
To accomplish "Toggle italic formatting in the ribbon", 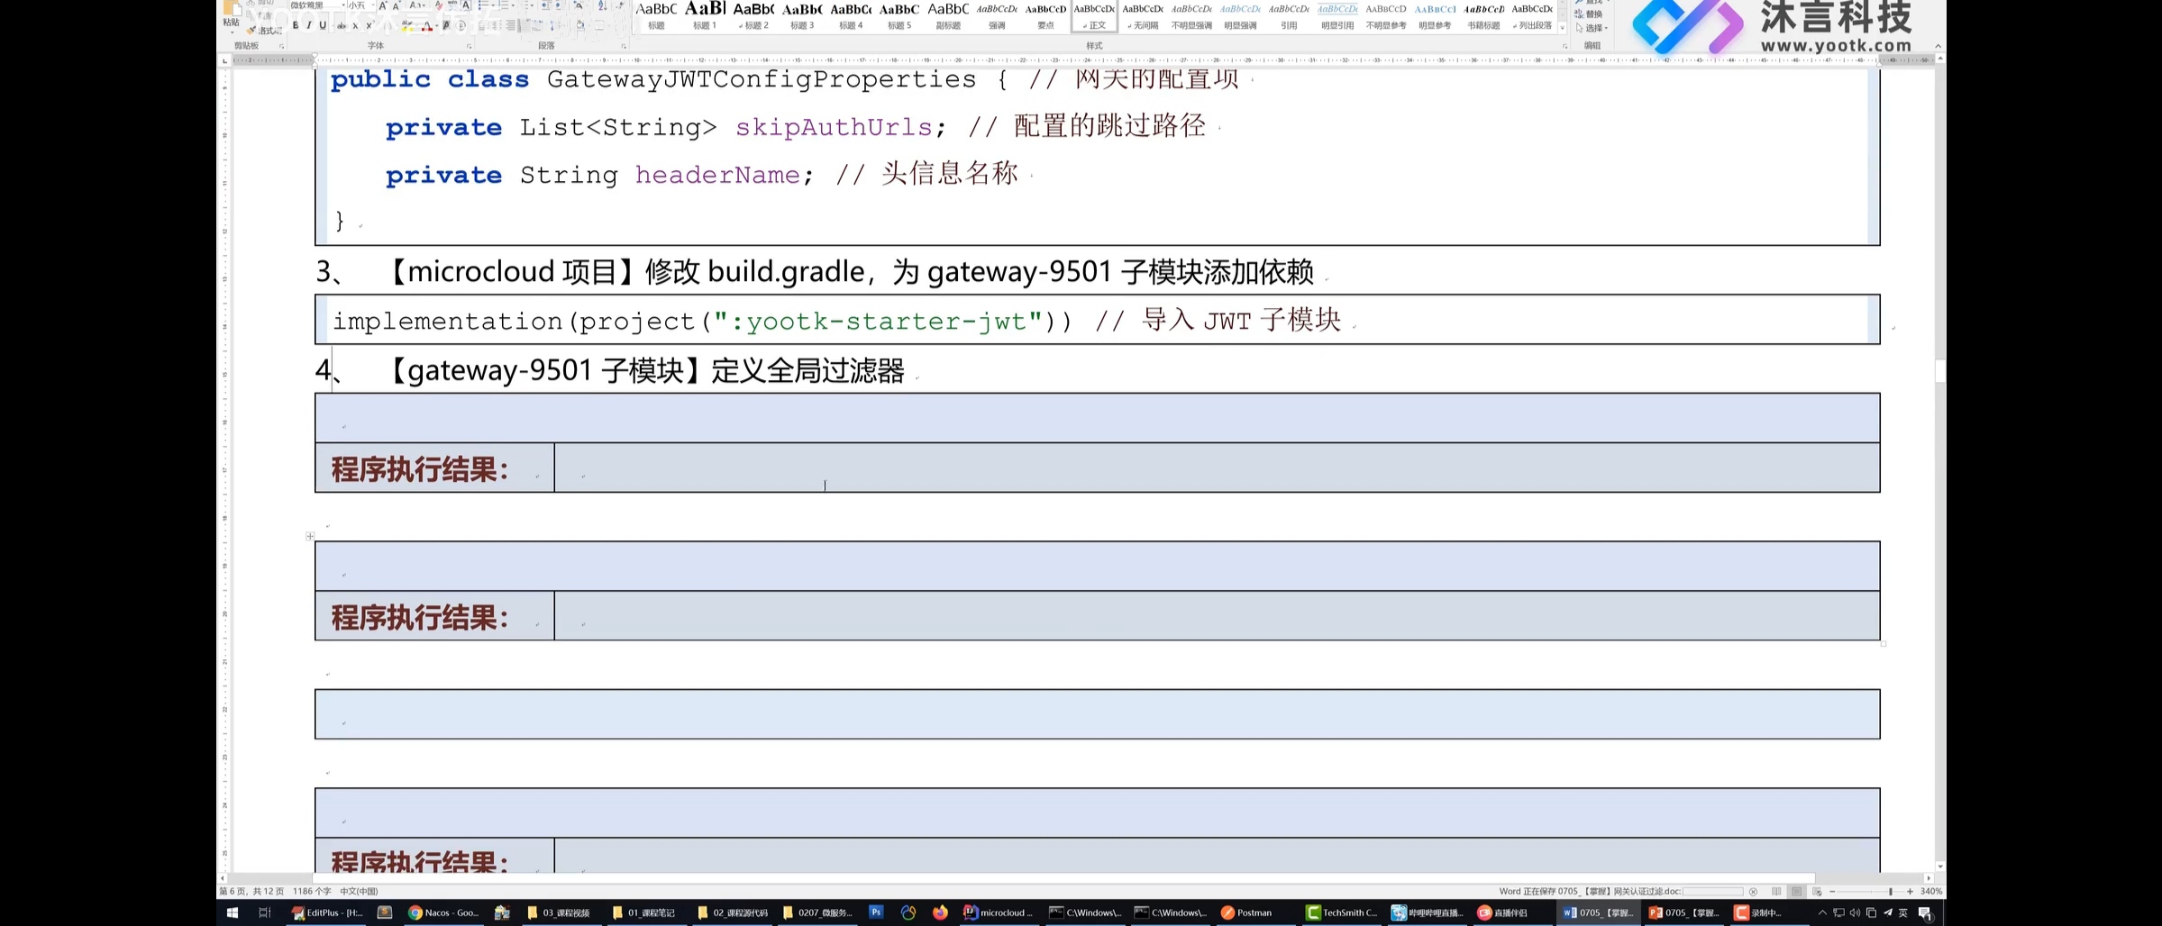I will pyautogui.click(x=309, y=25).
